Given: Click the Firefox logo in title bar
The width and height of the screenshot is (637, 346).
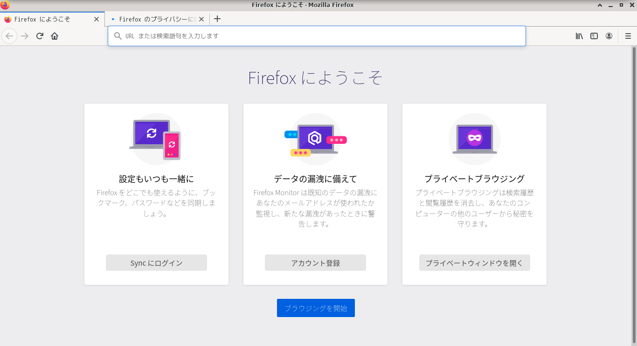Looking at the screenshot, I should (x=5, y=5).
